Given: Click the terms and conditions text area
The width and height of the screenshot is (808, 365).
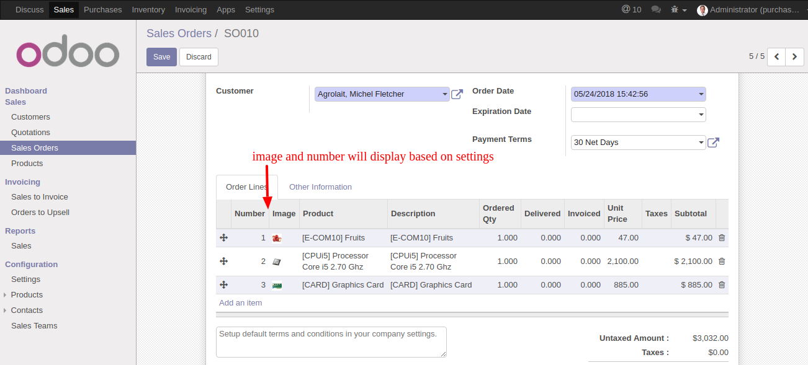Looking at the screenshot, I should [331, 342].
